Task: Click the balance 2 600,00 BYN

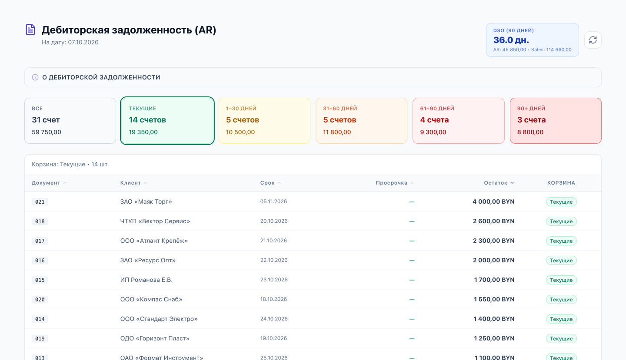Action: [493, 221]
